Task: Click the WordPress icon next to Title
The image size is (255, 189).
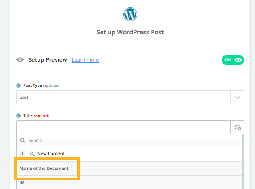Action: (x=19, y=116)
